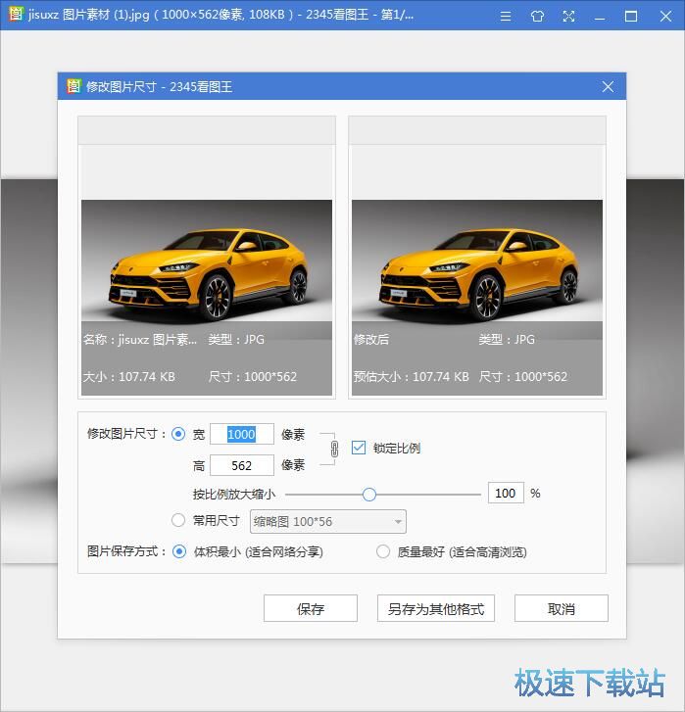Click the width input field showing 1000
685x712 pixels.
[242, 434]
